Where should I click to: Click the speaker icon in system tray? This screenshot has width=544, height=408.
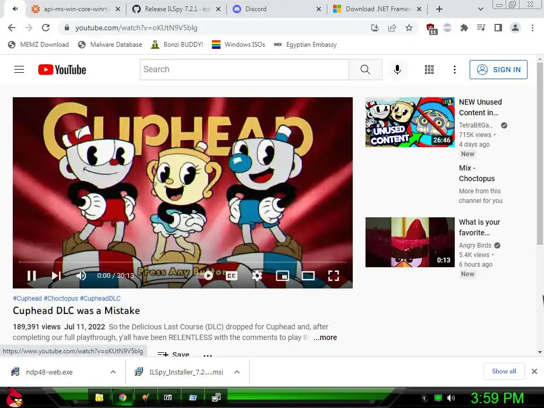tap(450, 398)
